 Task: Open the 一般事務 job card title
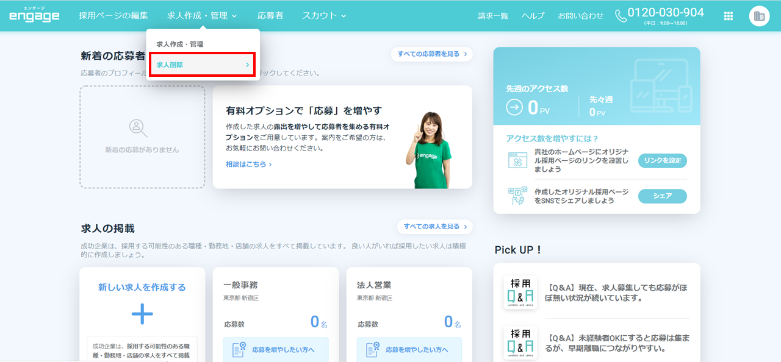coord(240,285)
